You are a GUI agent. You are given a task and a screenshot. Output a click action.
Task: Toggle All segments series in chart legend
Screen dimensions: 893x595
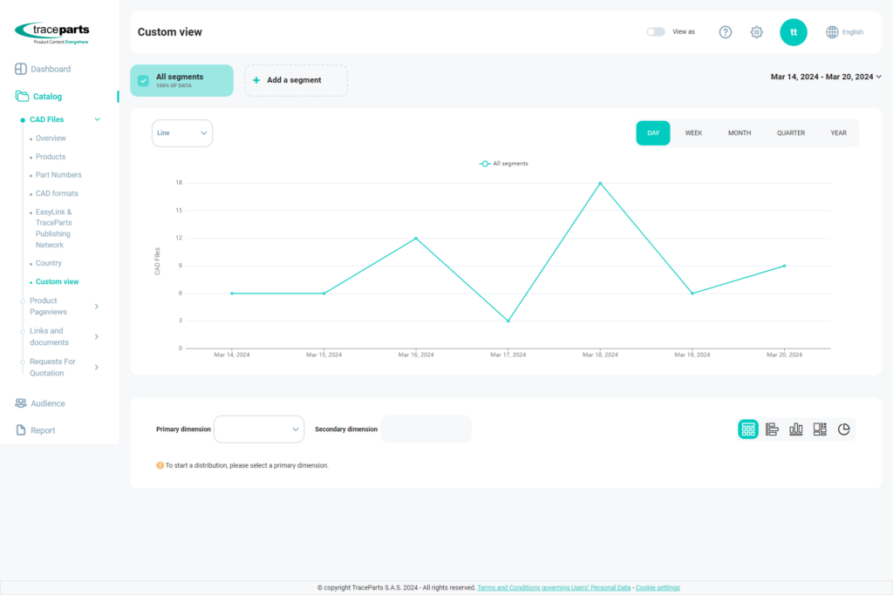point(504,164)
